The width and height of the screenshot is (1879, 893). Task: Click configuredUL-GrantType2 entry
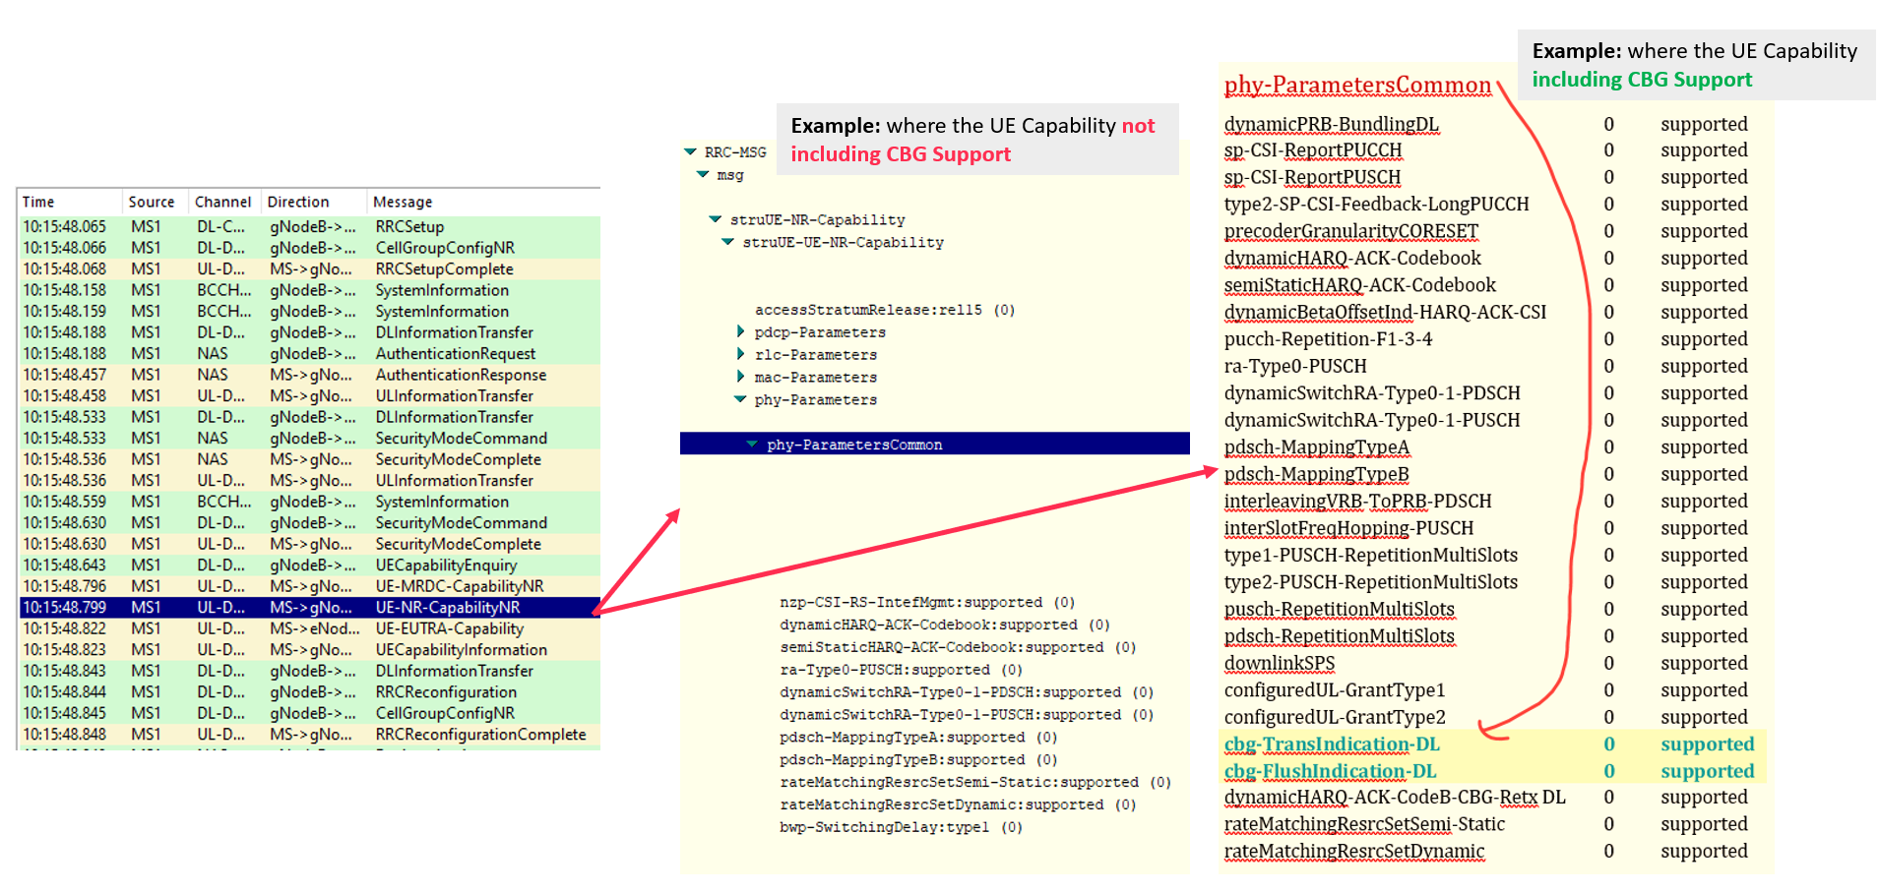tap(1334, 717)
